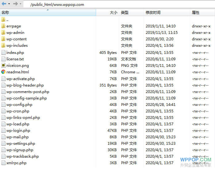This screenshot has width=215, height=170.
Task: Select the wp-config.php file icon
Action: (3, 104)
